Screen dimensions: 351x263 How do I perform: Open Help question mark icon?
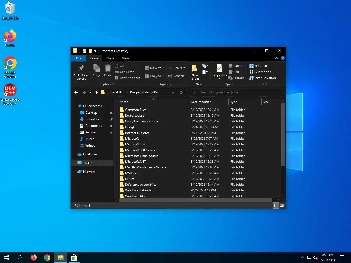tap(282, 58)
